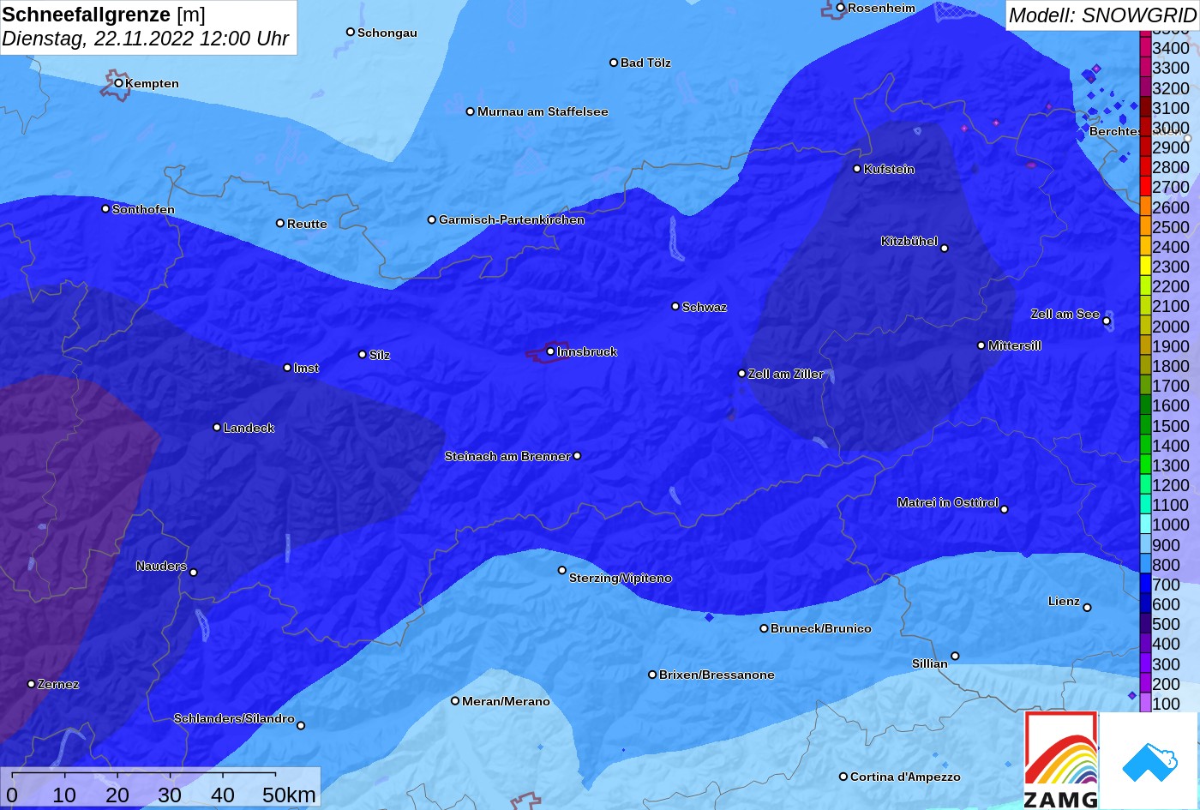This screenshot has height=810, width=1200.
Task: Click the 50km scale bar label
Action: pos(289,795)
